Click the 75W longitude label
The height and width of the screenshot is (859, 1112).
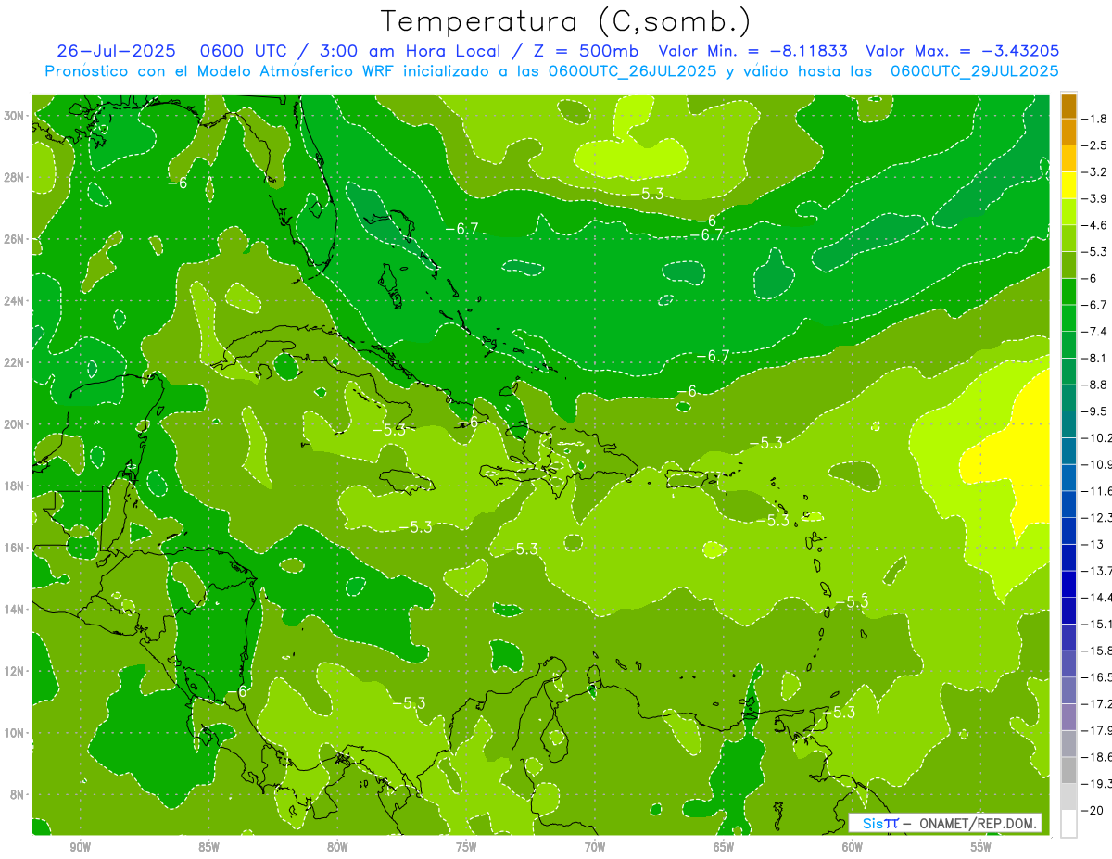click(x=466, y=847)
